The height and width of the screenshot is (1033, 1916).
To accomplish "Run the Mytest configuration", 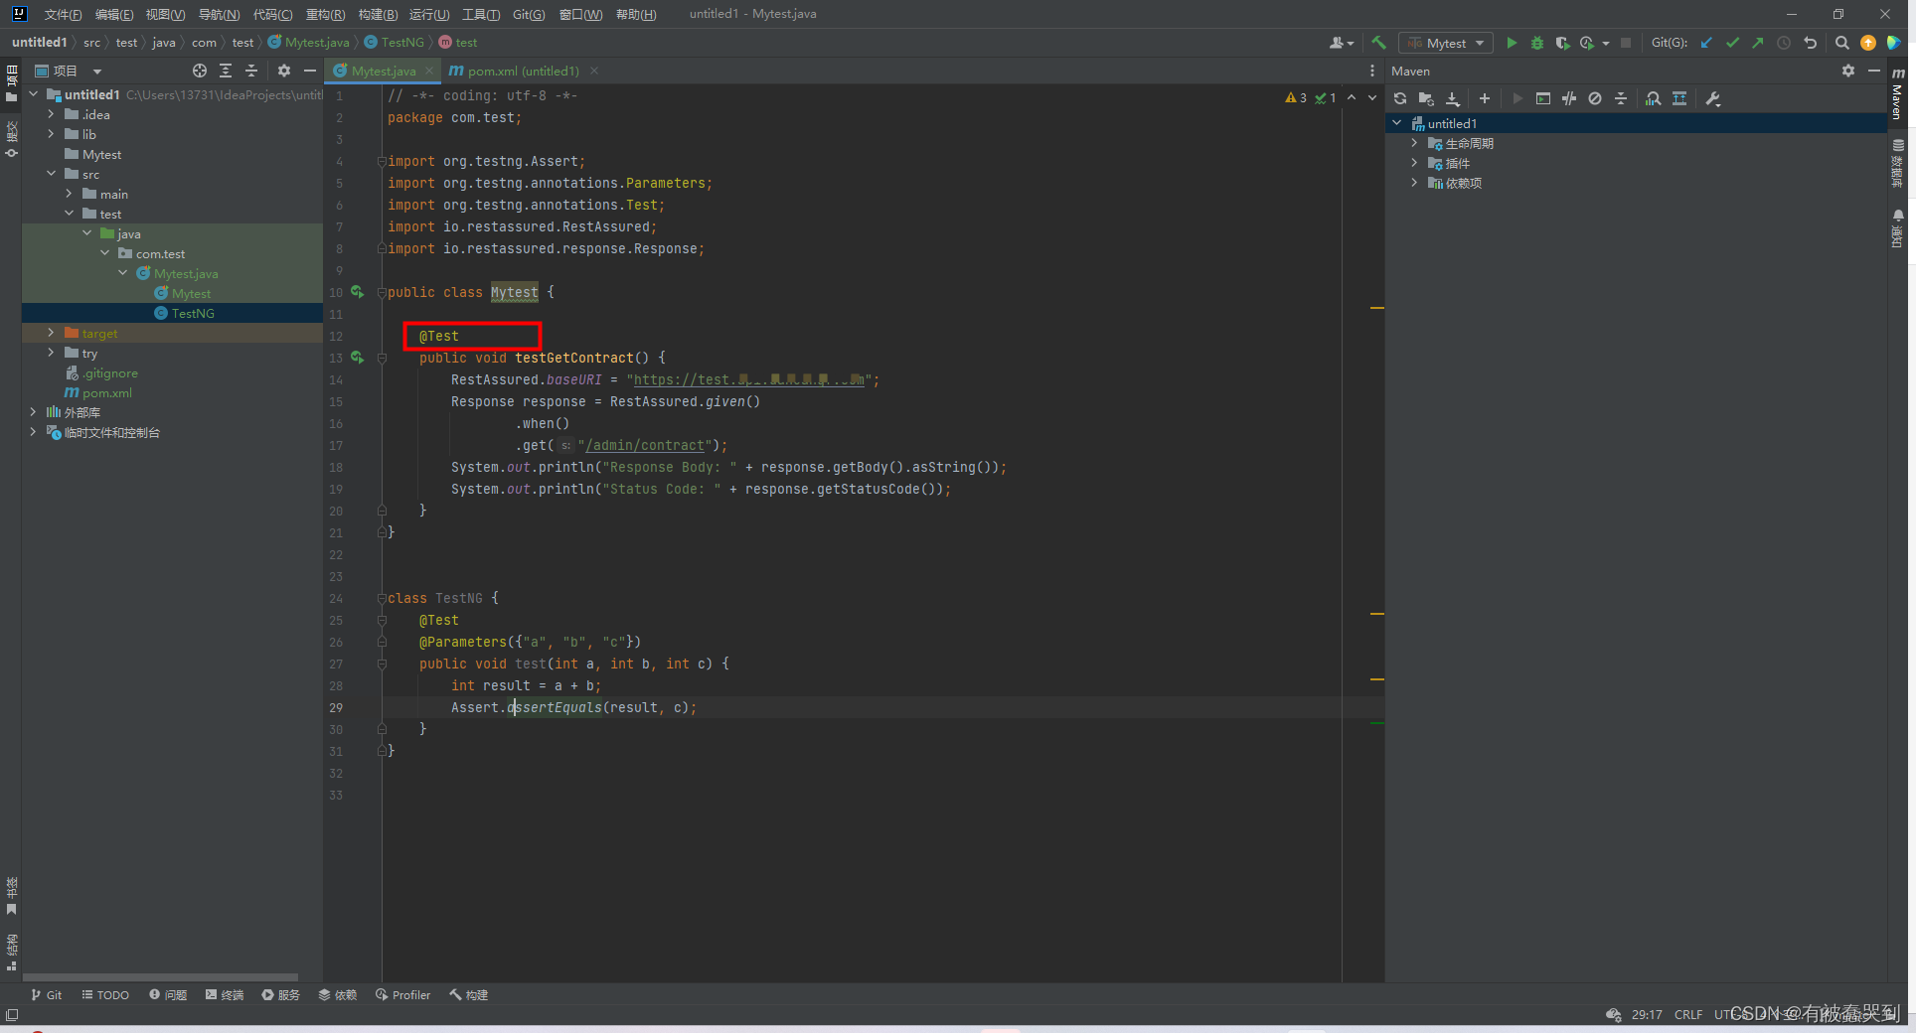I will [x=1512, y=43].
